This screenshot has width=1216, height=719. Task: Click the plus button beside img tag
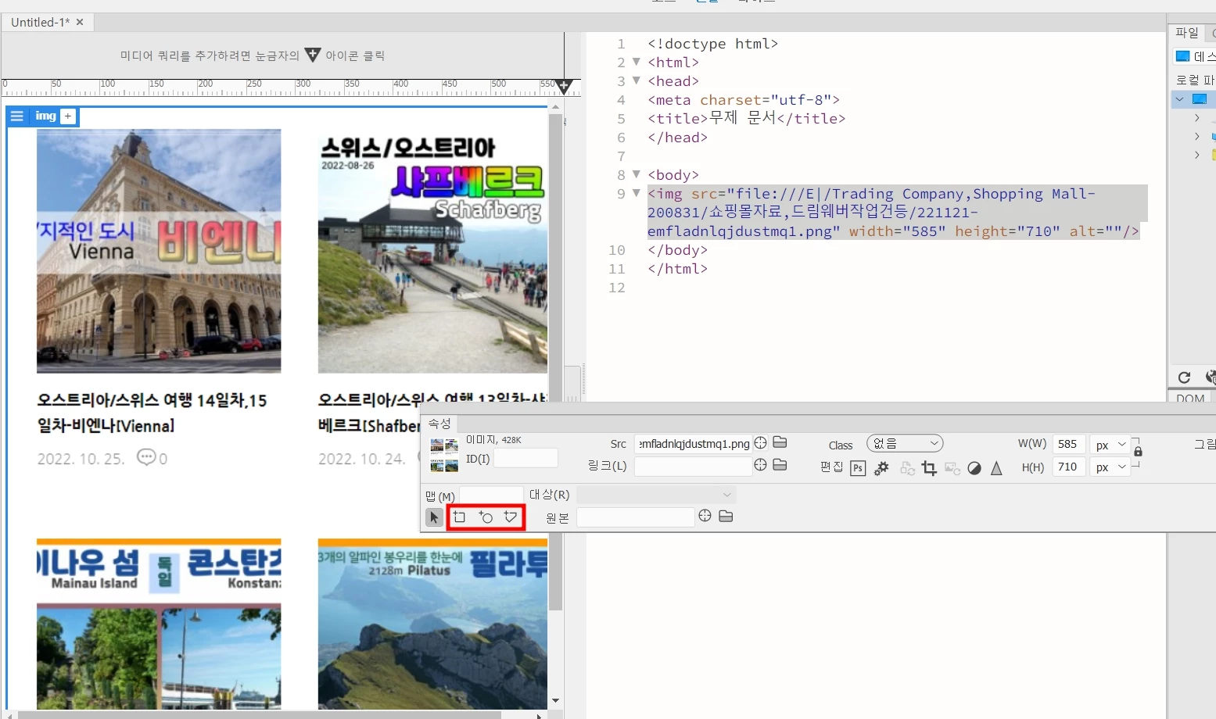tap(68, 116)
